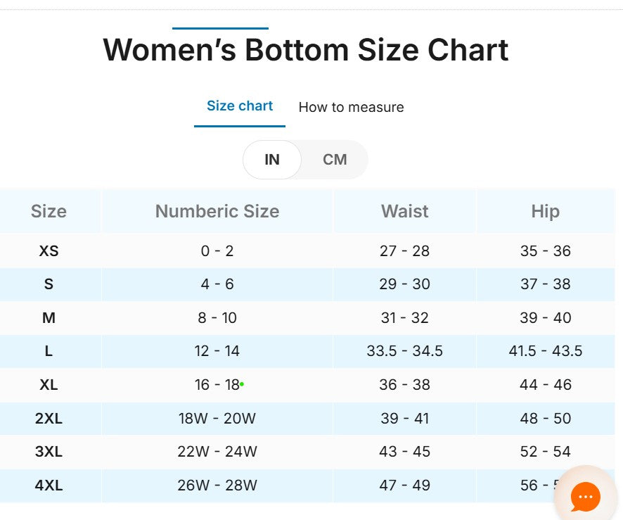Click the Waist column header

point(404,211)
